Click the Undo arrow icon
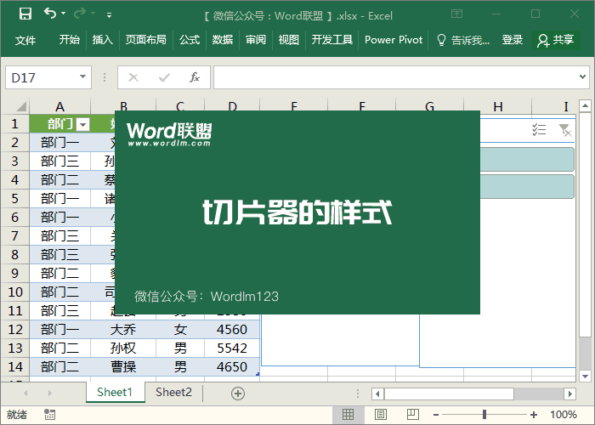 50,14
